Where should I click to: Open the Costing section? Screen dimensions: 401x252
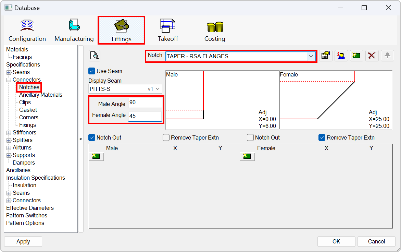tap(214, 29)
